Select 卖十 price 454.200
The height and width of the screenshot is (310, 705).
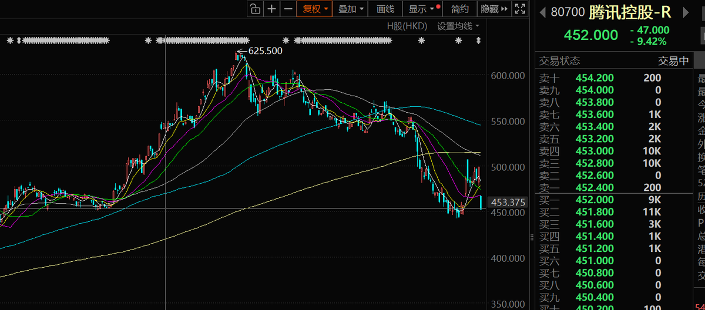pyautogui.click(x=595, y=78)
